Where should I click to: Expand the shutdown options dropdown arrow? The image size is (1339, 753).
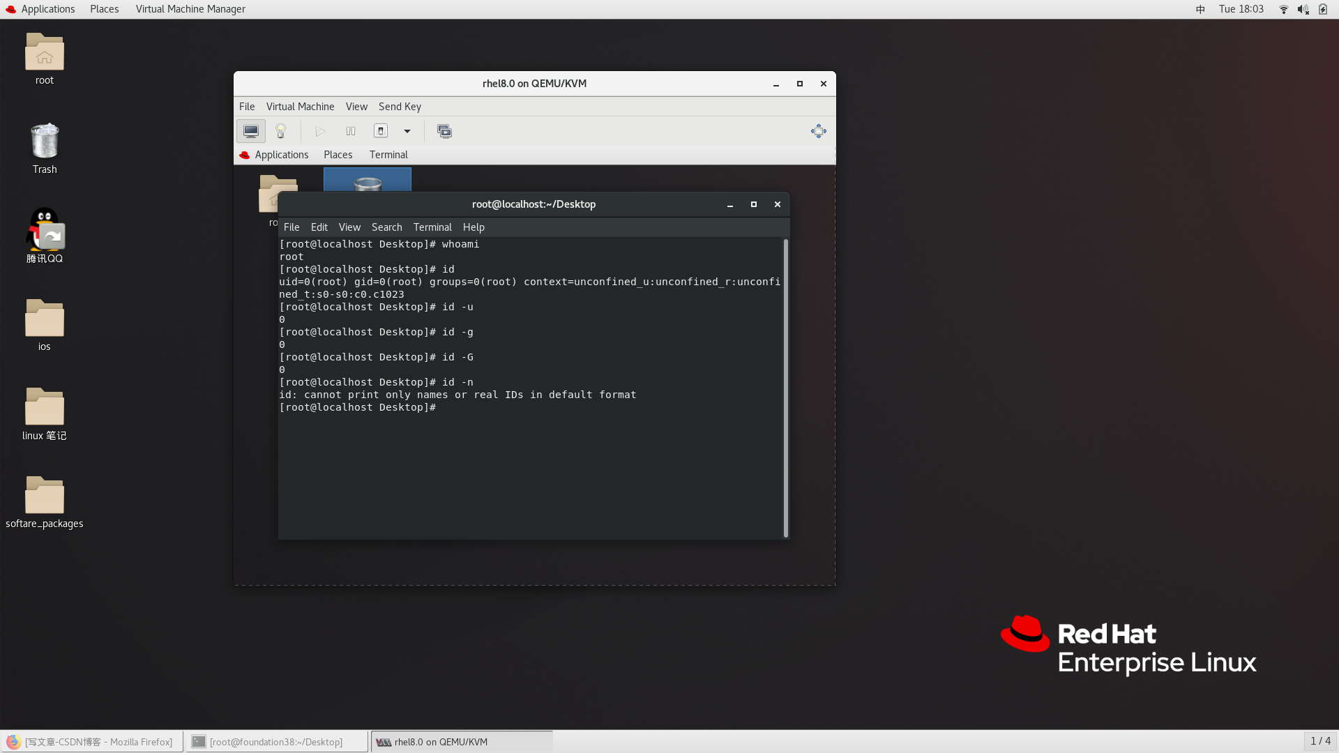(407, 131)
